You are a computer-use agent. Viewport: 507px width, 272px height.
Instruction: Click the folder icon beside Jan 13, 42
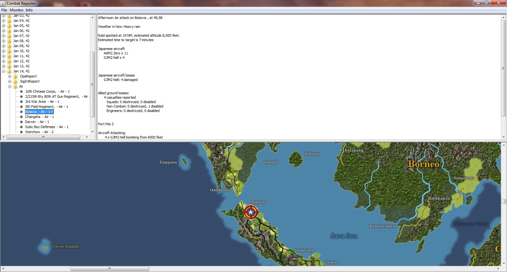coord(10,66)
